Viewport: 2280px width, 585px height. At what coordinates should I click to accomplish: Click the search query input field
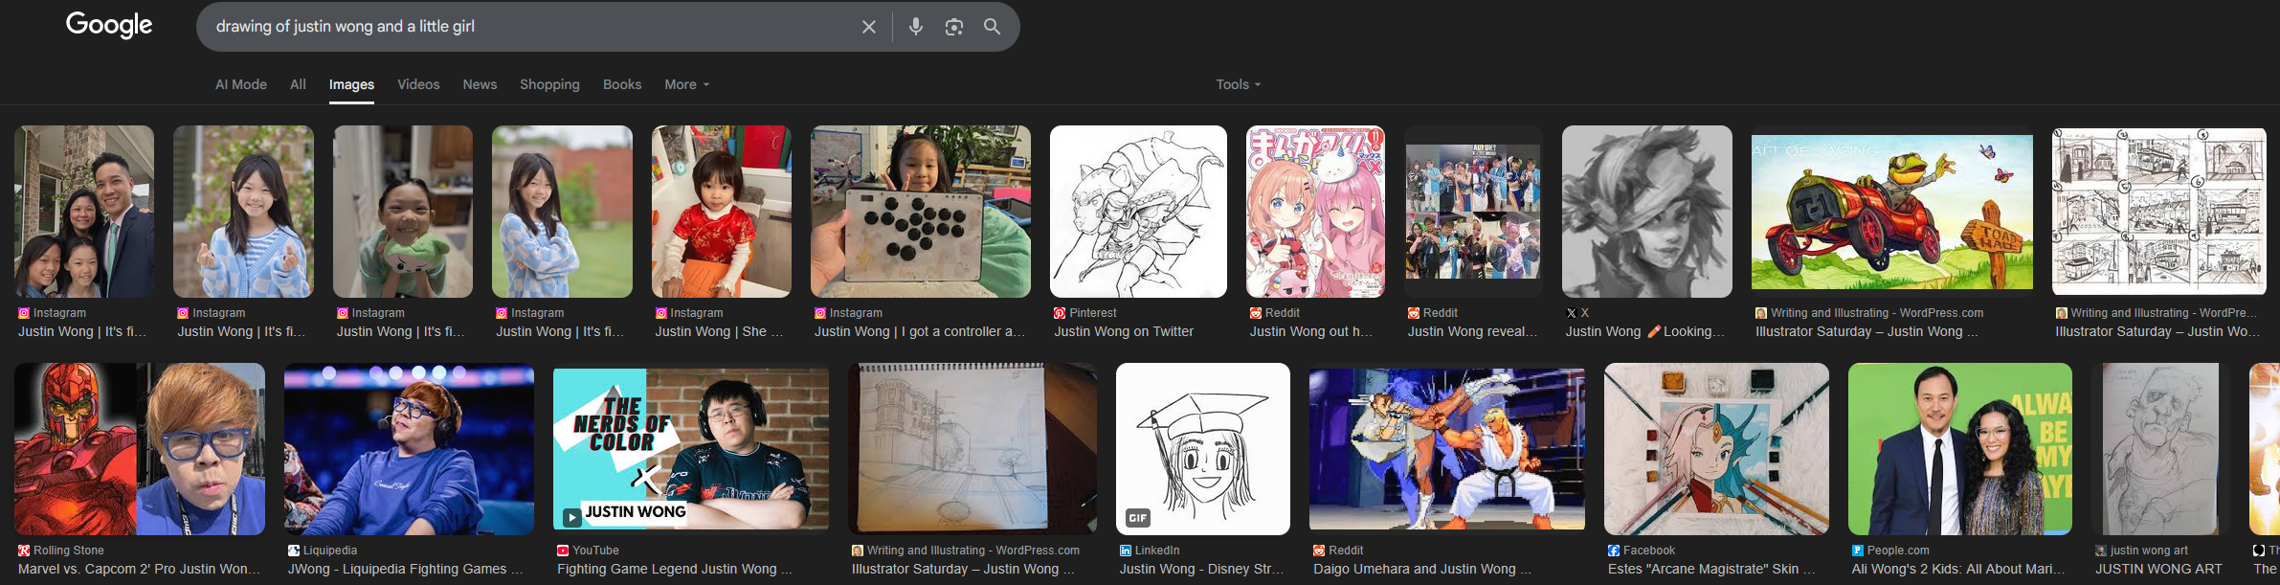click(x=531, y=27)
